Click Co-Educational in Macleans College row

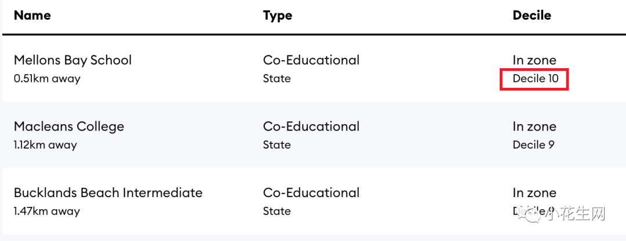[311, 127]
